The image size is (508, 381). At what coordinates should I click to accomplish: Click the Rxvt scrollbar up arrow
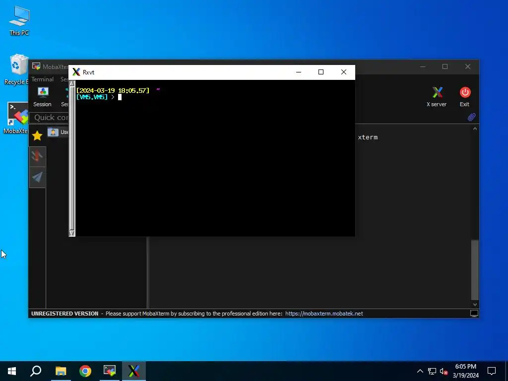(72, 83)
